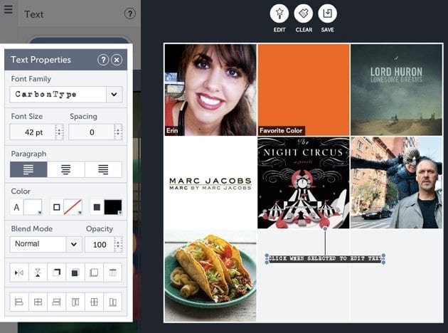Open the hamburger menu at top left
448x333 pixels.
(x=8, y=9)
